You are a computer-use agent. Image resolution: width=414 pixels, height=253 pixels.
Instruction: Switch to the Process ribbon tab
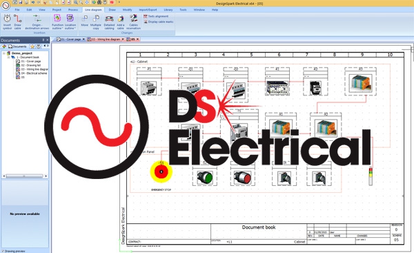pos(73,10)
